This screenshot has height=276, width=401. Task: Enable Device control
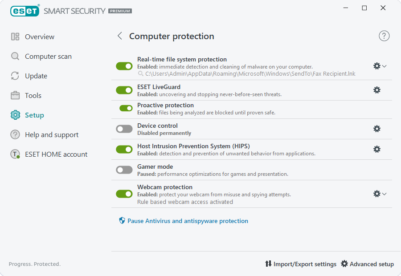tap(124, 129)
